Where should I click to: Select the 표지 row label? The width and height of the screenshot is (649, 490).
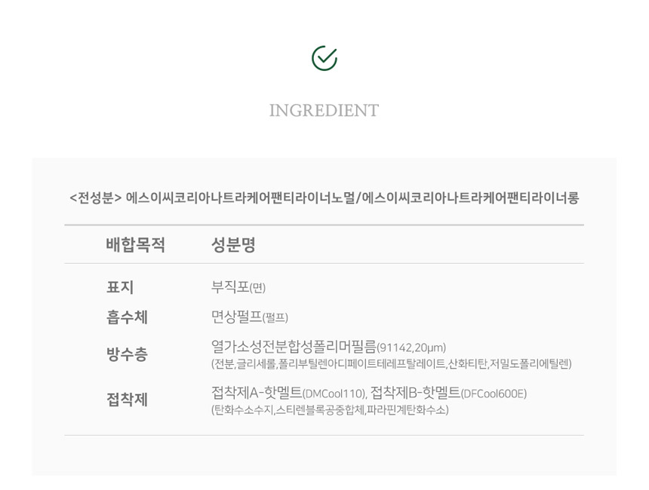coord(120,287)
